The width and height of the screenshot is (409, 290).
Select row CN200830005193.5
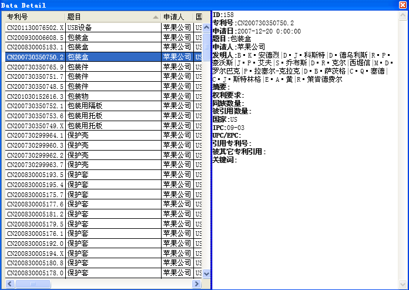click(104, 175)
